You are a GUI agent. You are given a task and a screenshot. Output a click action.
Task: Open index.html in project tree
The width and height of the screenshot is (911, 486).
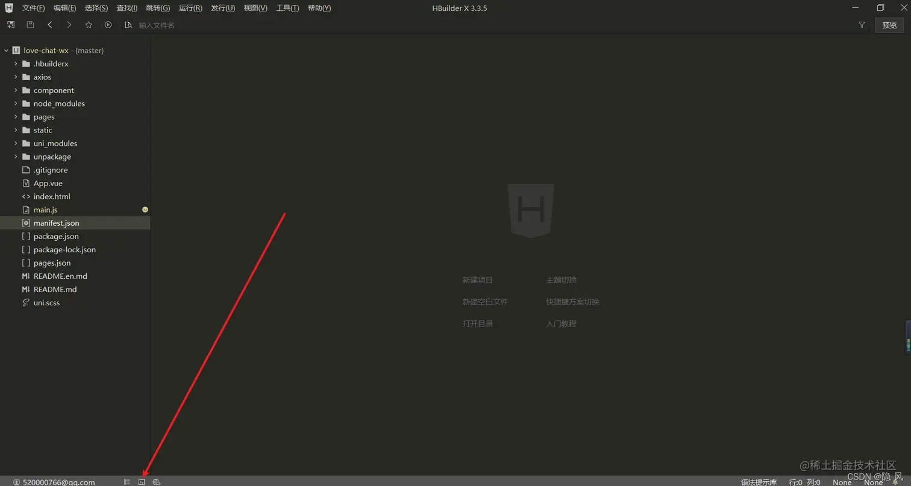pyautogui.click(x=52, y=196)
